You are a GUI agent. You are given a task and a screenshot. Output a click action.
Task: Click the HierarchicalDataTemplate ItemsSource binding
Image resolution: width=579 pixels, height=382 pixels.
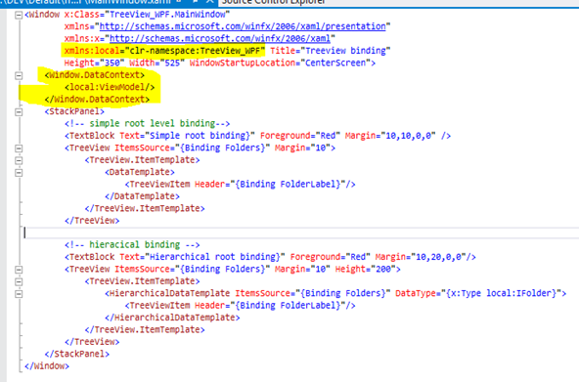(313, 293)
